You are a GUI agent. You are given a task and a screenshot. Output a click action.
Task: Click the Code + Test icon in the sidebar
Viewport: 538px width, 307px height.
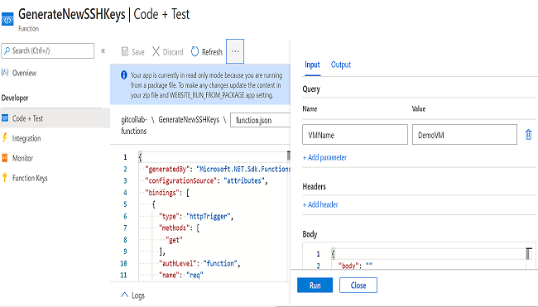tap(5, 118)
